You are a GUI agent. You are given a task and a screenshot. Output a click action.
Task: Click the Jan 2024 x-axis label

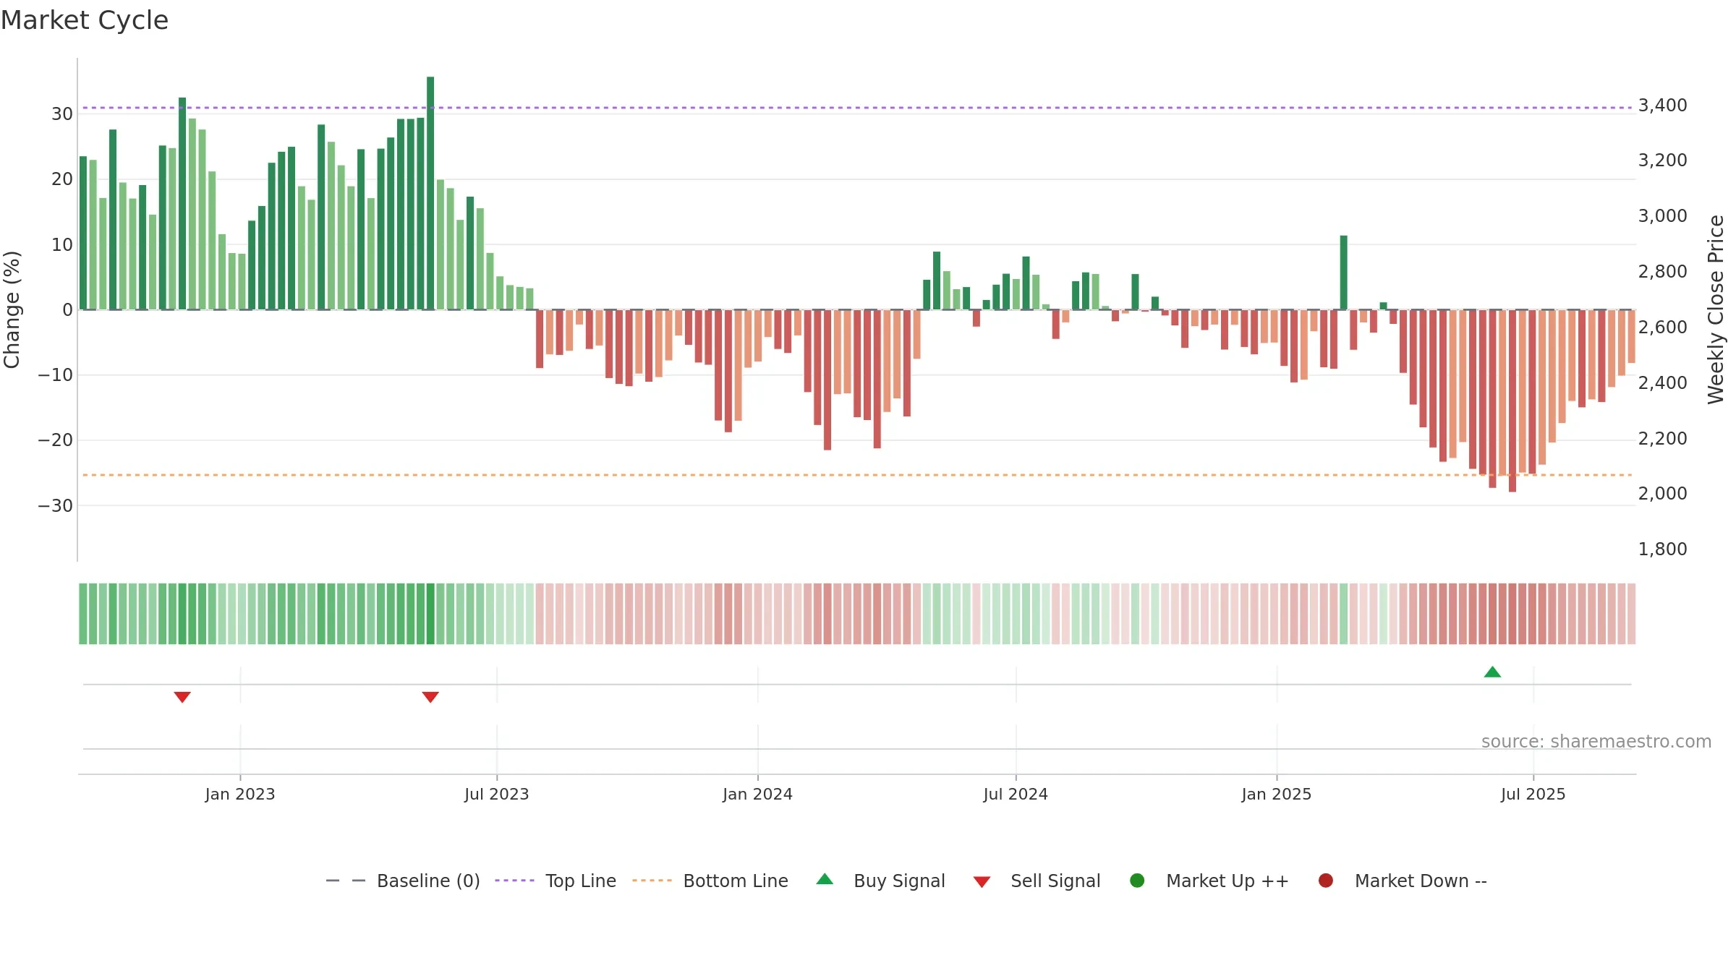click(x=757, y=794)
